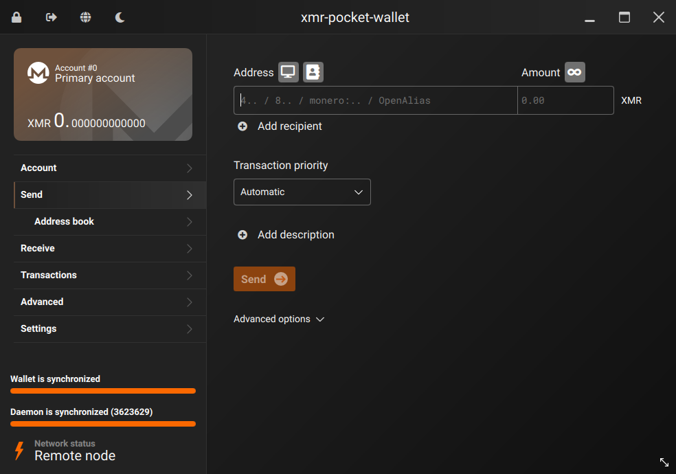676x474 pixels.
Task: Pick recipient from address book icon
Action: (313, 71)
